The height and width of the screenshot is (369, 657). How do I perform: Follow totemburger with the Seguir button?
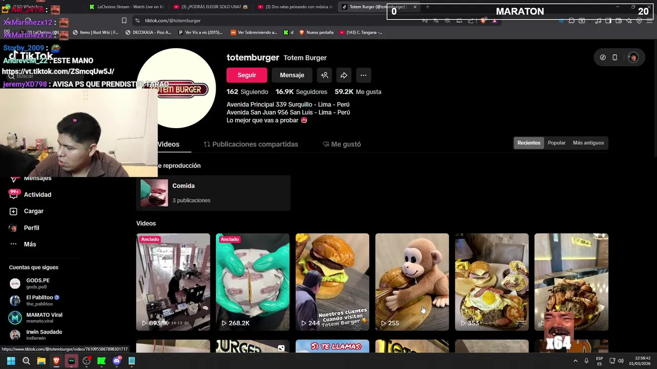247,75
